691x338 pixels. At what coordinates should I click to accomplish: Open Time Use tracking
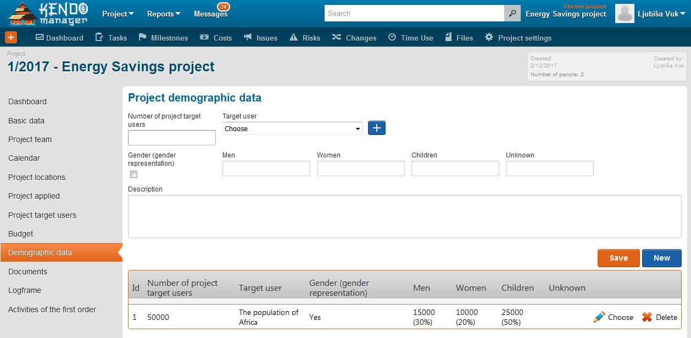coord(410,38)
